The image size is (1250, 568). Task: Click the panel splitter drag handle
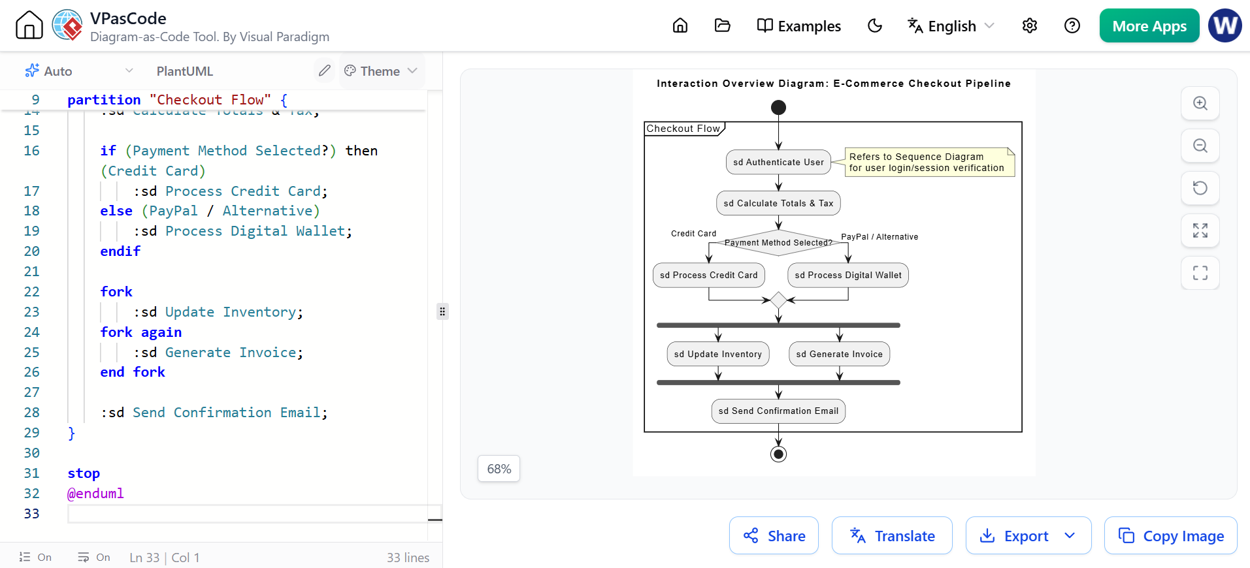[442, 311]
